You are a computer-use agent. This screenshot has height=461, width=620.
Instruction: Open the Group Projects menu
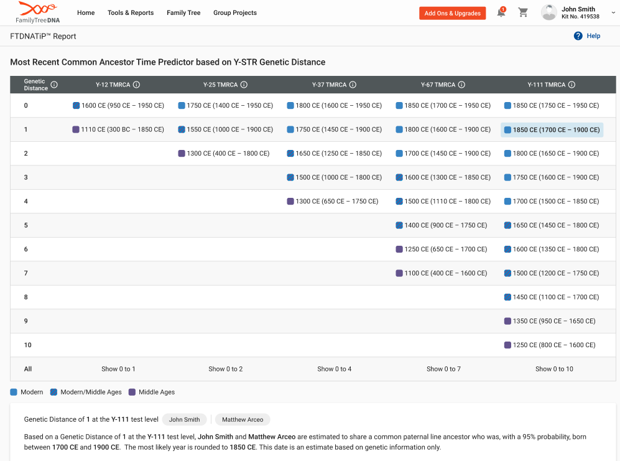(234, 12)
